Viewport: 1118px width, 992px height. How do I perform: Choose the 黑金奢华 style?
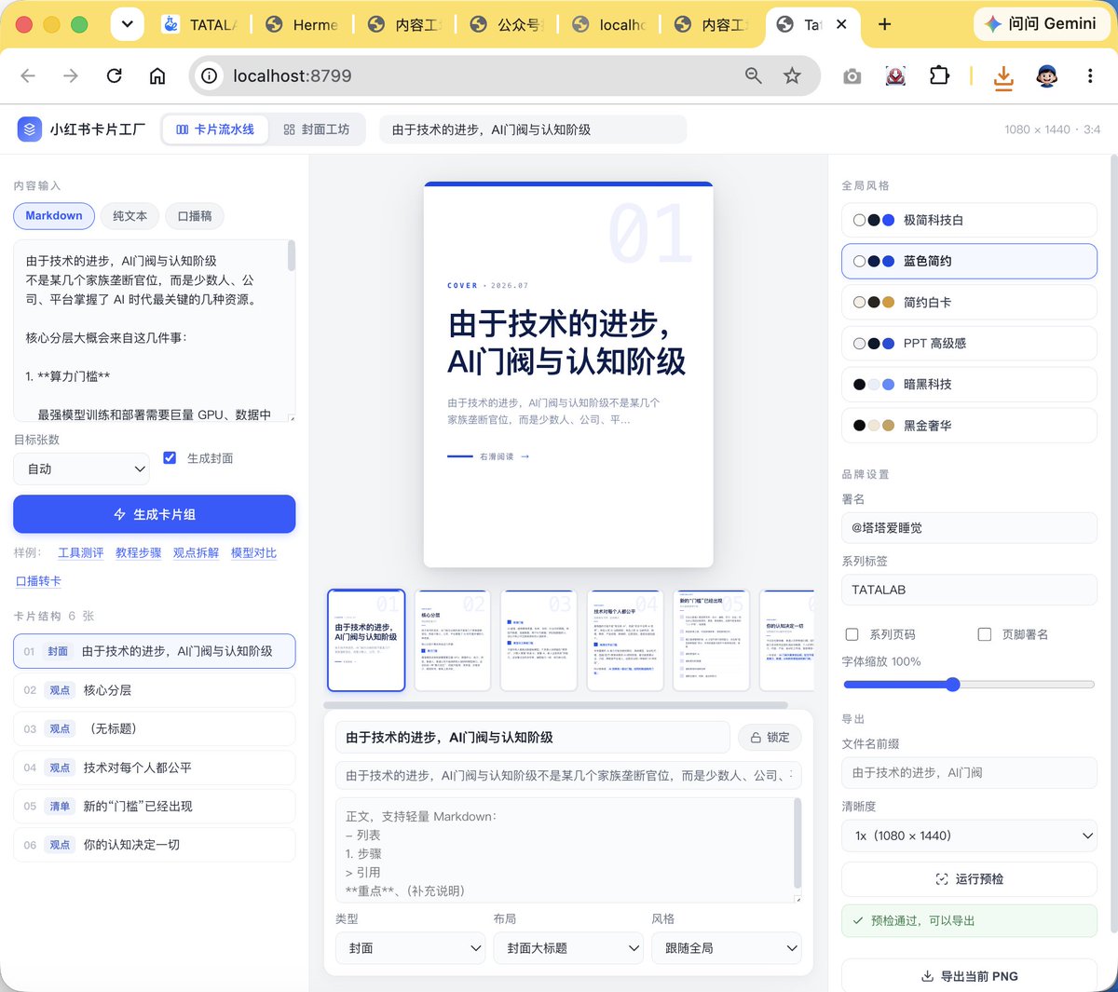pos(969,426)
